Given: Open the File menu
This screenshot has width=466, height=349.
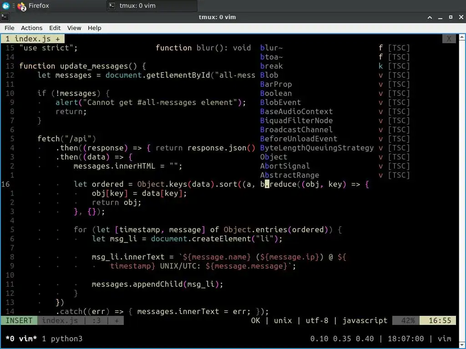Looking at the screenshot, I should pyautogui.click(x=10, y=28).
